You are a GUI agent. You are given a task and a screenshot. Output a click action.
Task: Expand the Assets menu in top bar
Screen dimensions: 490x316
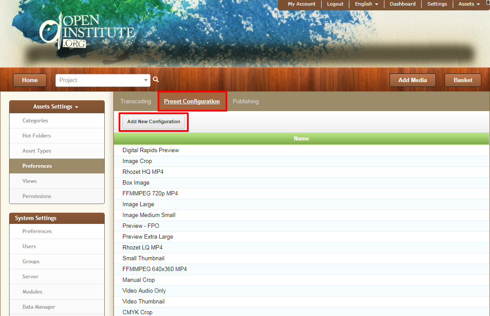pyautogui.click(x=469, y=4)
